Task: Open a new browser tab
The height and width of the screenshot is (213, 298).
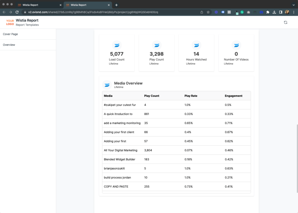Action: [116, 5]
